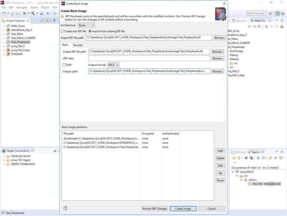This screenshot has width=287, height=216.
Task: Maximize the Make Target view panel
Action: (282, 20)
